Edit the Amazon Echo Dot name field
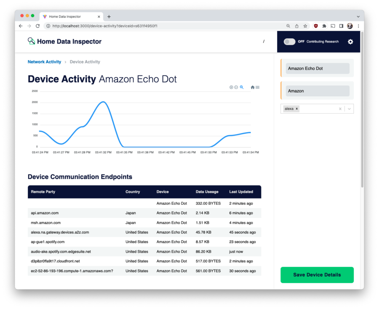This screenshot has width=379, height=309. (x=318, y=69)
